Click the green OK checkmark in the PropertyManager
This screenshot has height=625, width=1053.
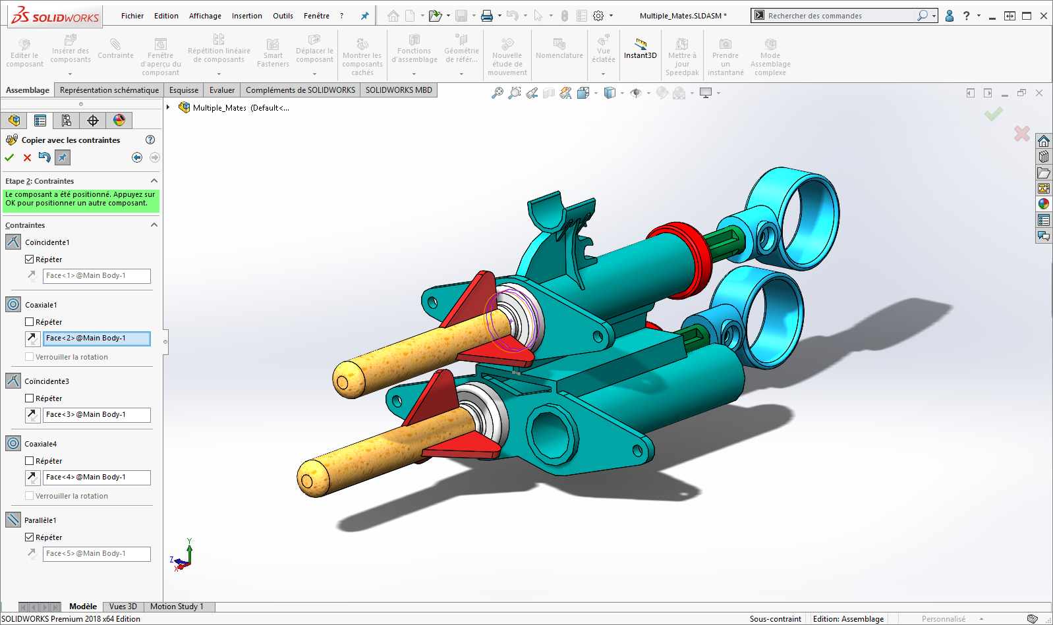(9, 157)
